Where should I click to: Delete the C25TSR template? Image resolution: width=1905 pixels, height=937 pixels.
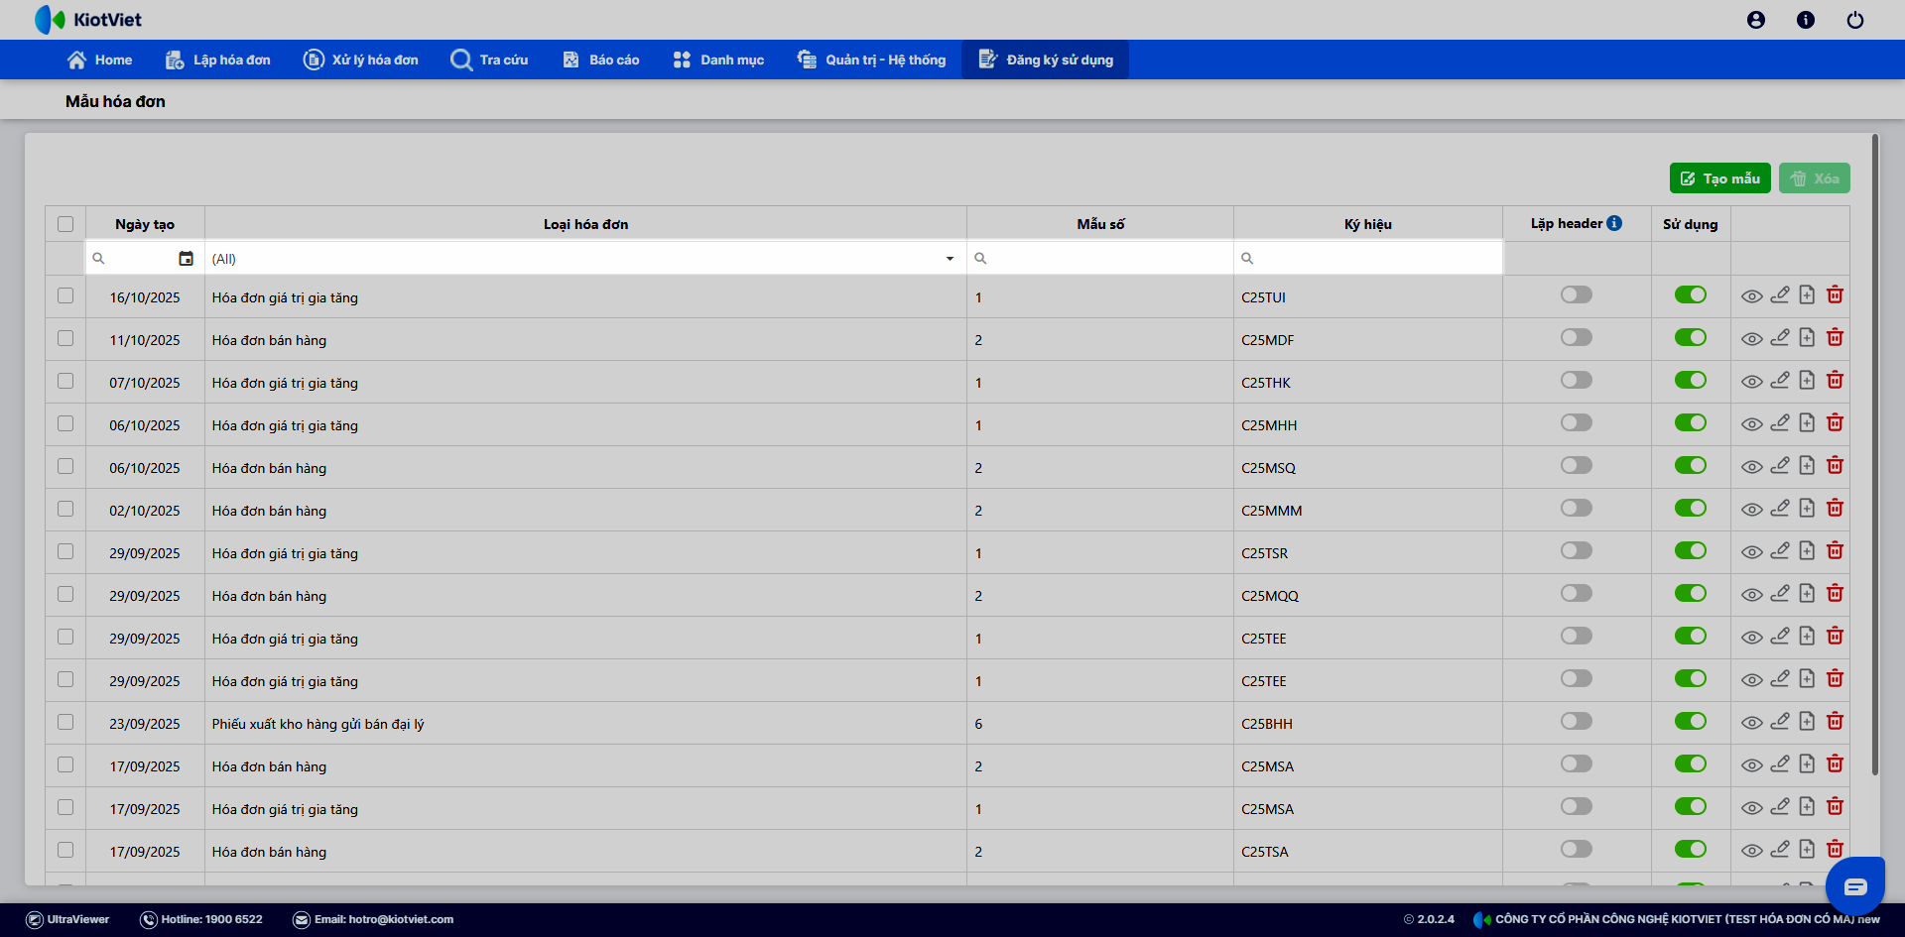[x=1835, y=550]
